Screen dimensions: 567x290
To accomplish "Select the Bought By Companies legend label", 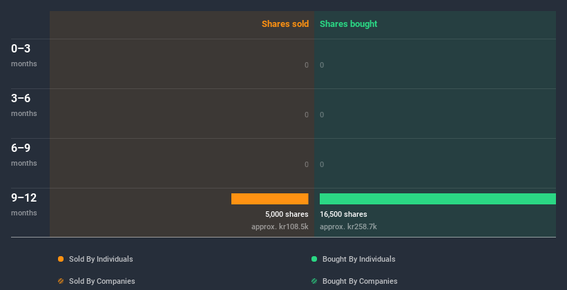I will point(360,281).
